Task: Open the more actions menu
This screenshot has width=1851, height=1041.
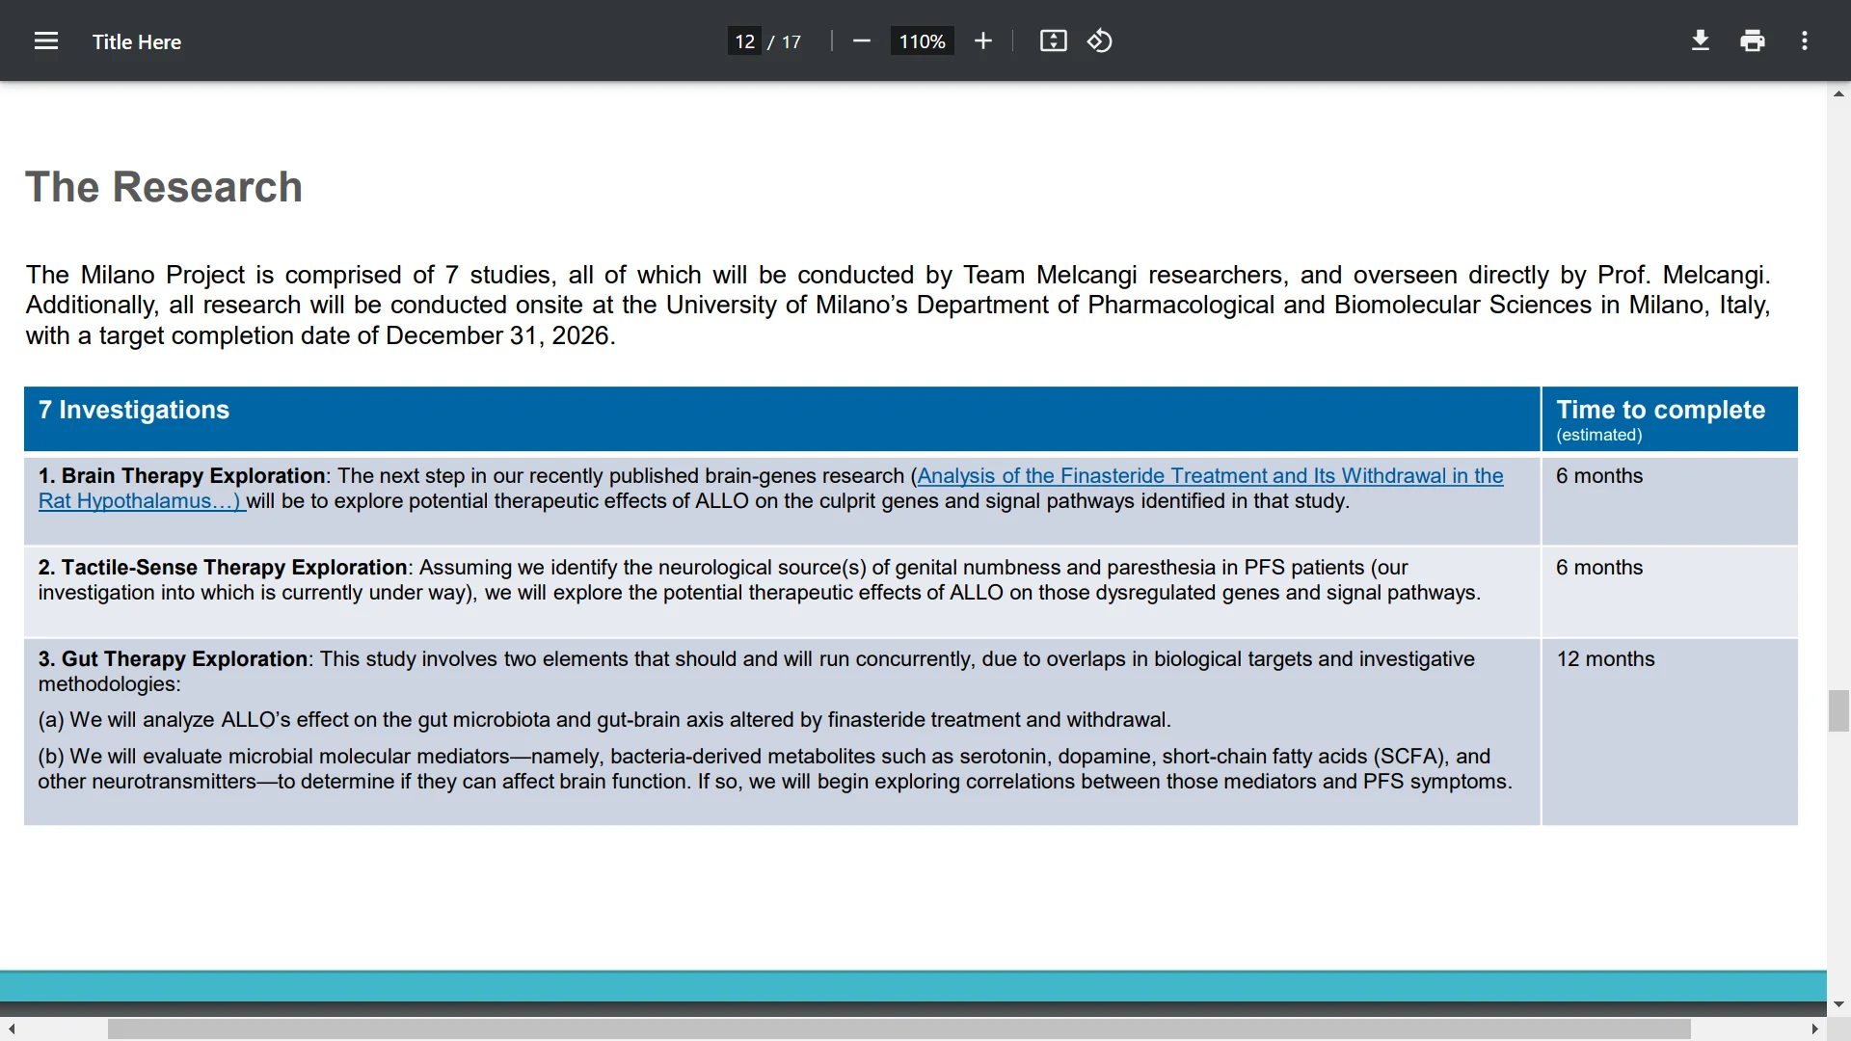Action: tap(1805, 41)
